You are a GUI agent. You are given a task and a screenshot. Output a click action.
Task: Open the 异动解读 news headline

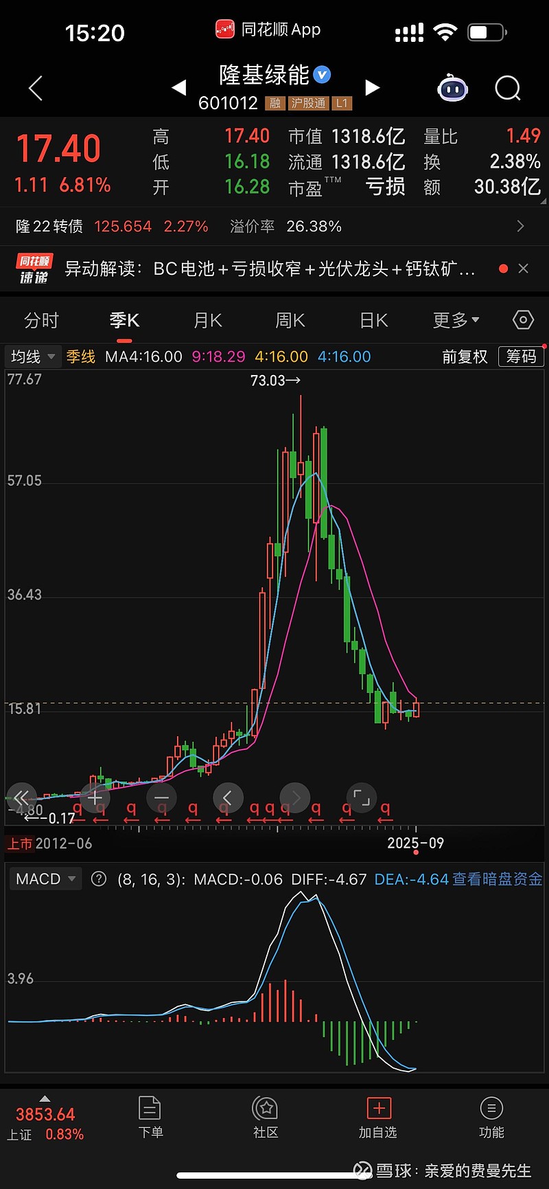point(270,269)
